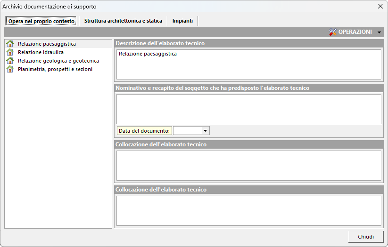
Task: Click into the Nominativo e recapito text area
Action: point(248,109)
